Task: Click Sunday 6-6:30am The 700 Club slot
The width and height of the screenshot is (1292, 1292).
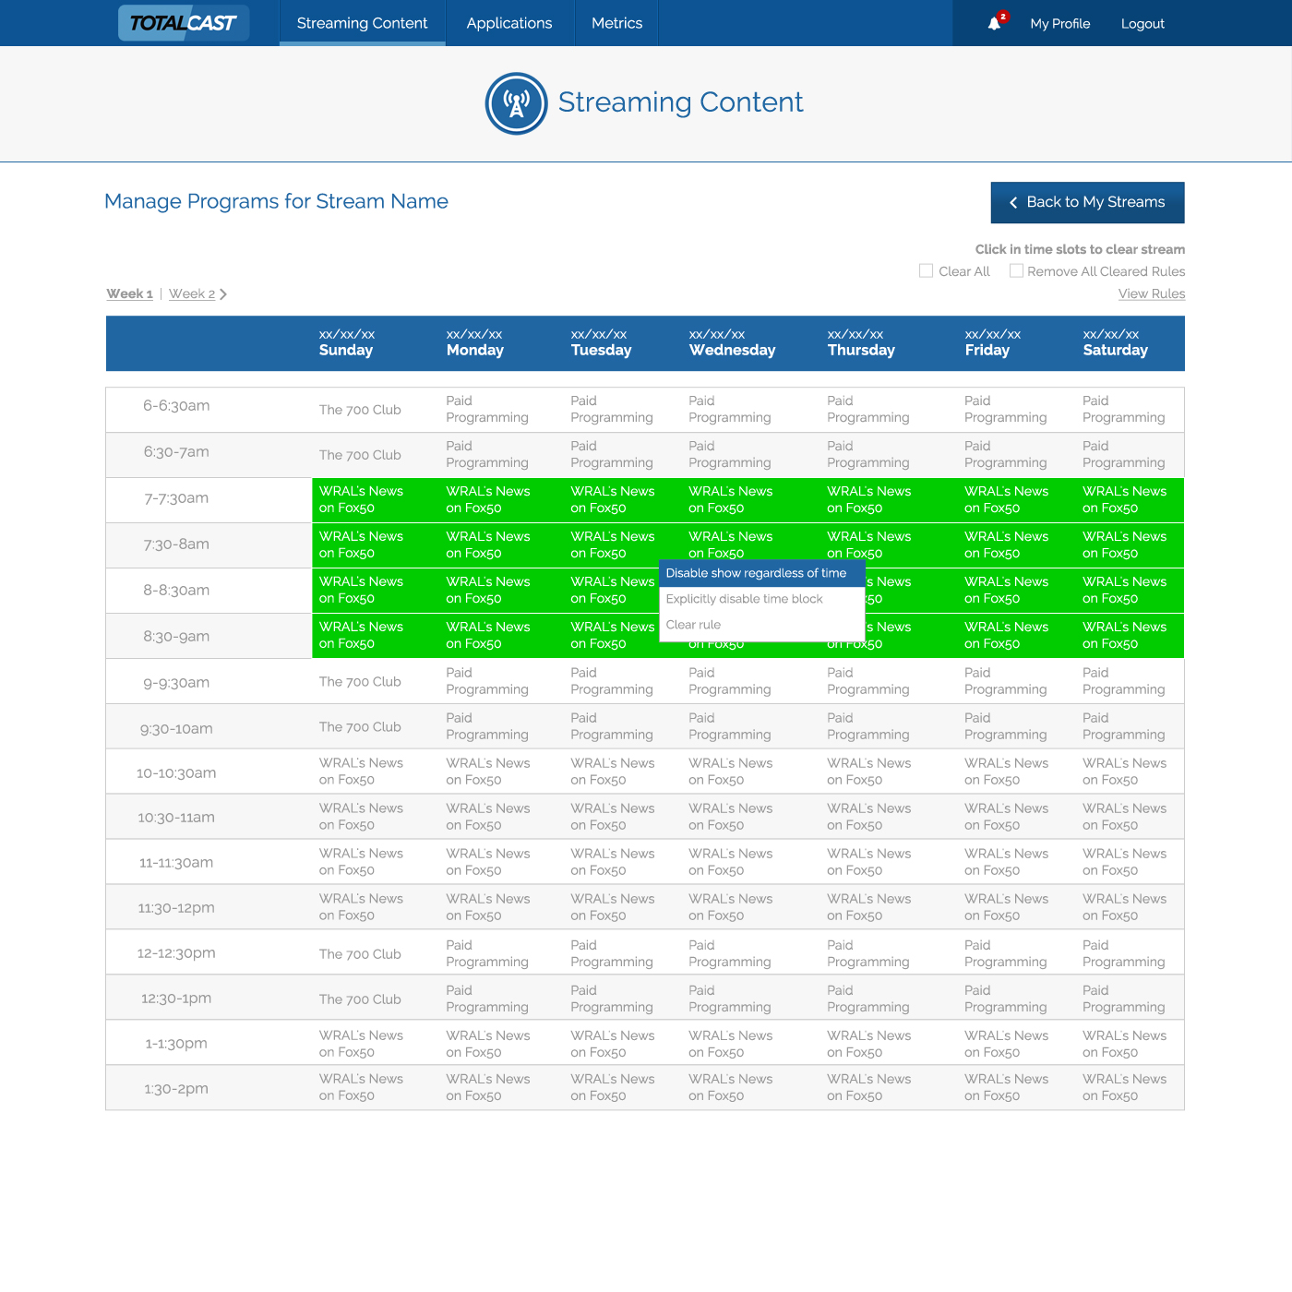Action: tap(360, 410)
